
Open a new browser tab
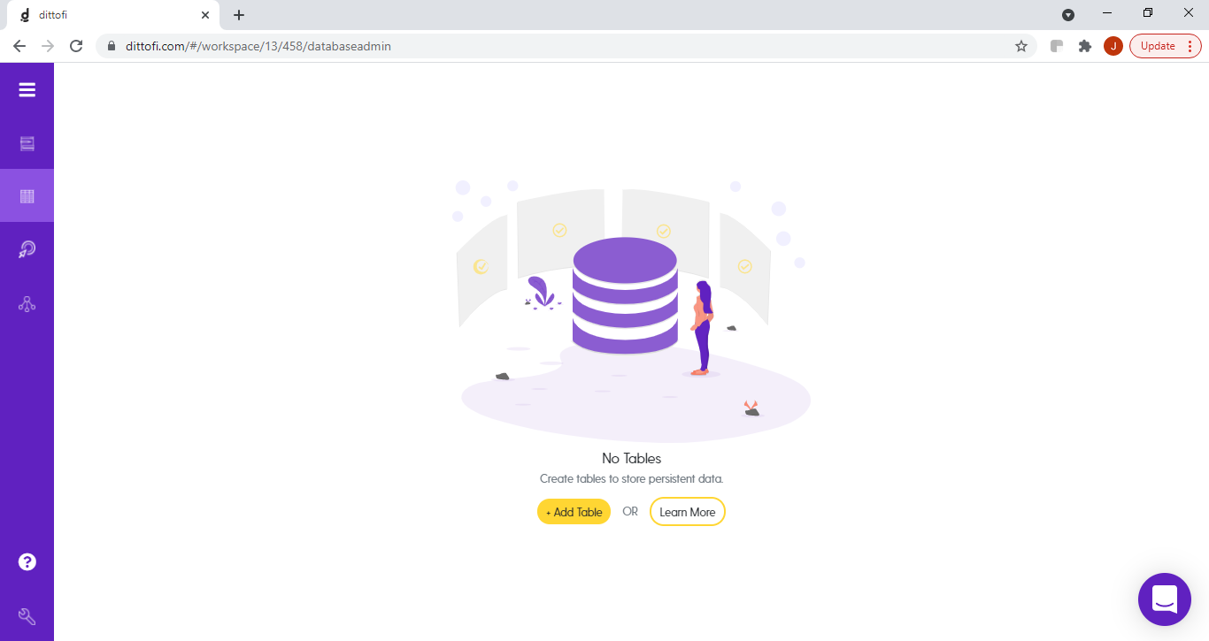239,15
